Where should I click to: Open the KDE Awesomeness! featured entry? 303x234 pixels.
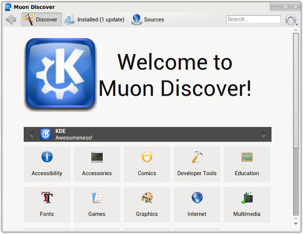coord(147,135)
